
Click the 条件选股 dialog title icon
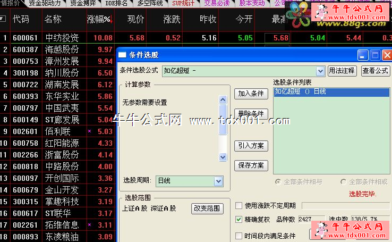point(122,55)
